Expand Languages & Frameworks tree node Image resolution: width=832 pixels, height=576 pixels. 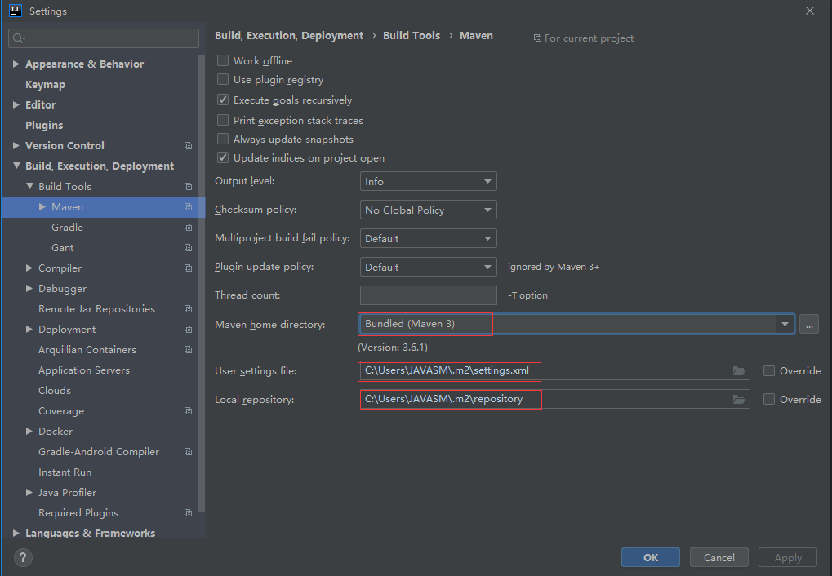coord(16,533)
